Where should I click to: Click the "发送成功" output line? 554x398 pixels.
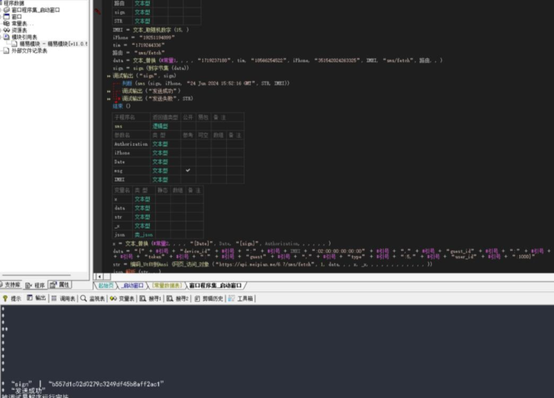28,390
